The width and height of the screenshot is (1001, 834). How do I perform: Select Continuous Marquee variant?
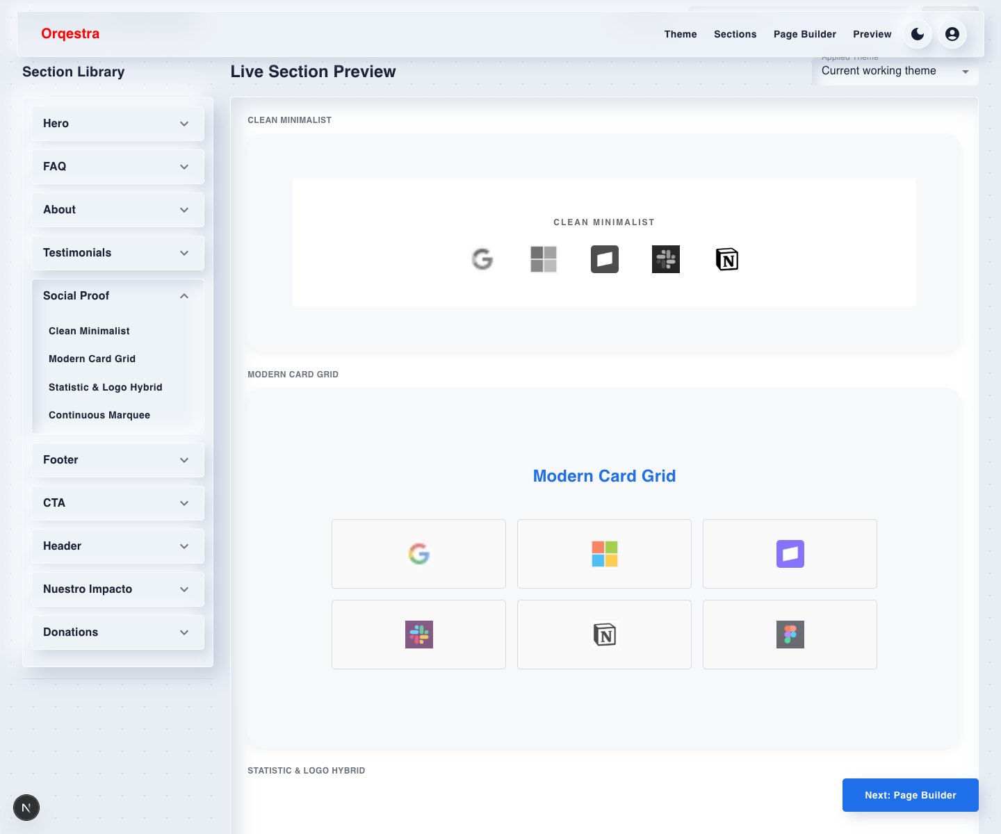[99, 415]
